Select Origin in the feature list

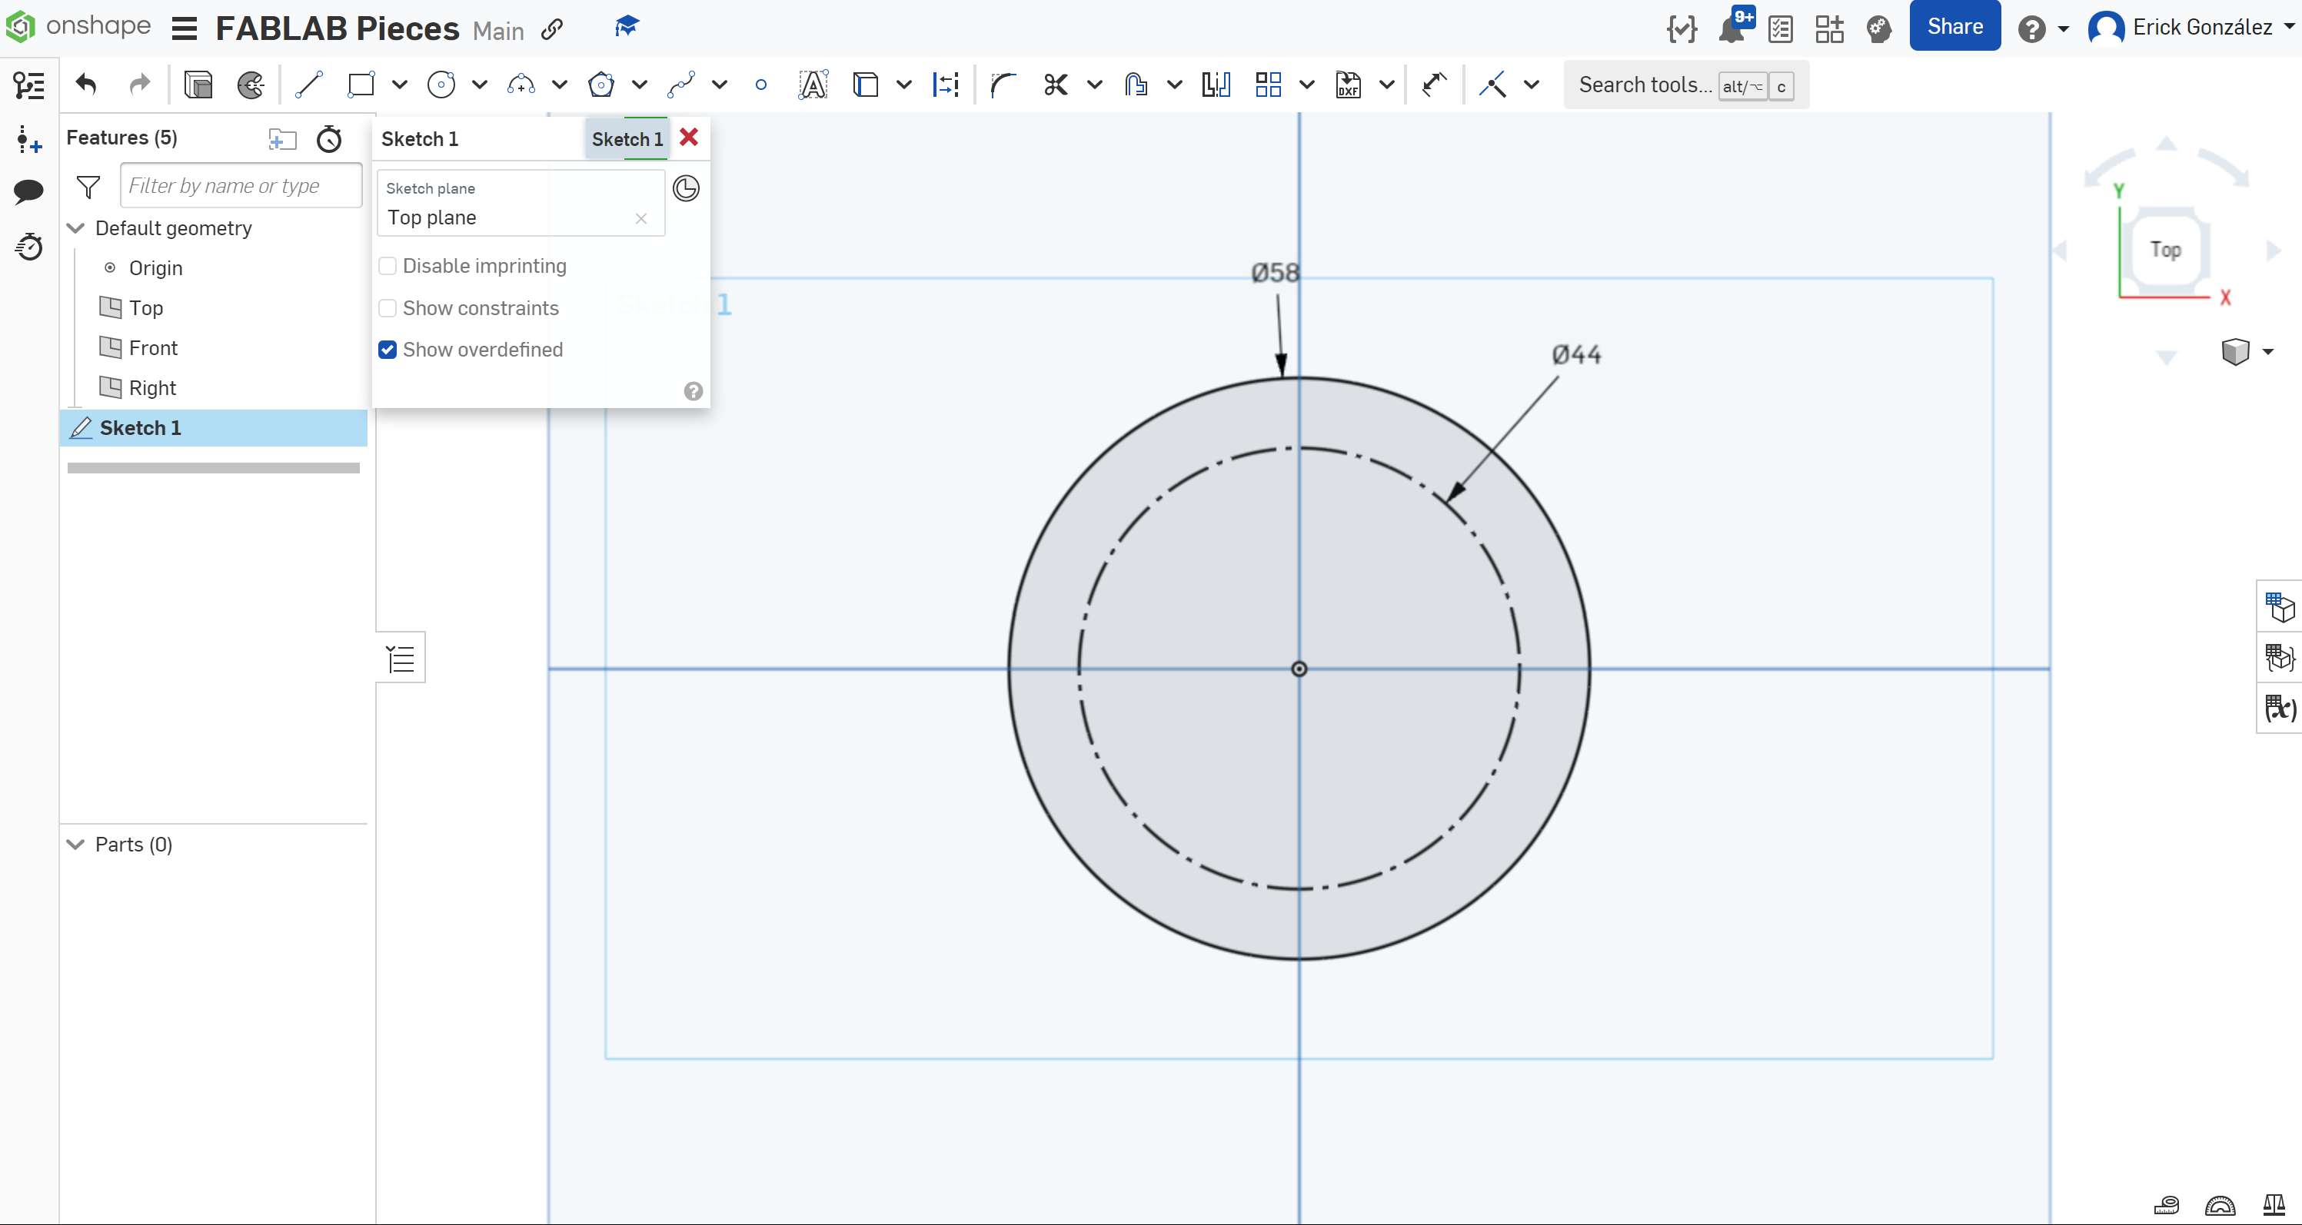pyautogui.click(x=155, y=268)
